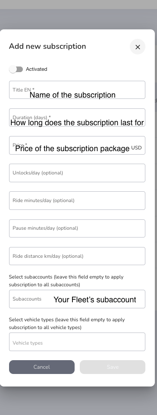Viewport: 157px width, 415px height.
Task: Click the Ride distance km/day field
Action: (x=77, y=256)
